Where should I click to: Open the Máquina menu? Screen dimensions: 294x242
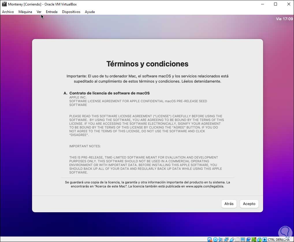coord(25,12)
